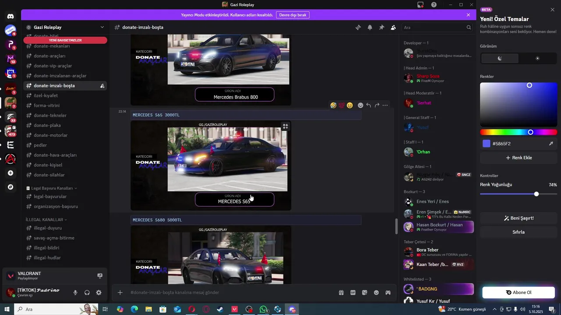Select light mode sun appearance
The image size is (561, 315).
click(x=537, y=58)
